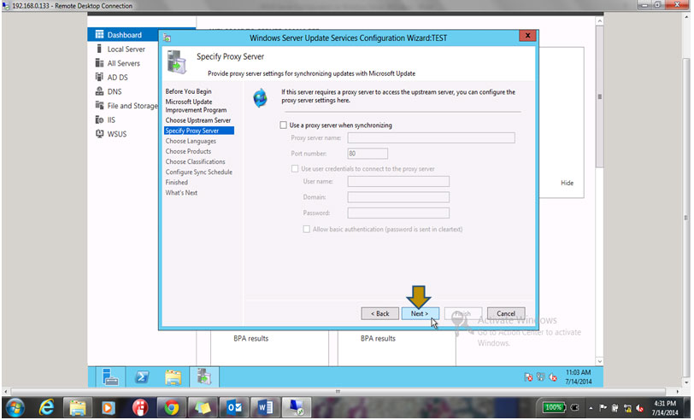Open WSUS role in sidebar
694x420 pixels.
(116, 134)
